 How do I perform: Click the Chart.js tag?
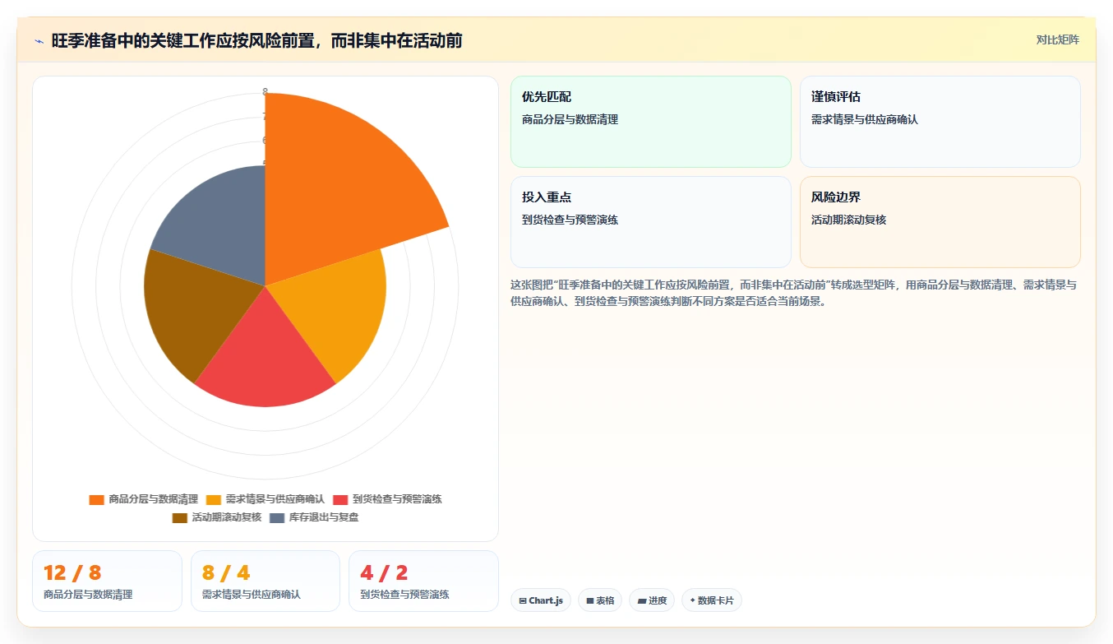click(541, 600)
